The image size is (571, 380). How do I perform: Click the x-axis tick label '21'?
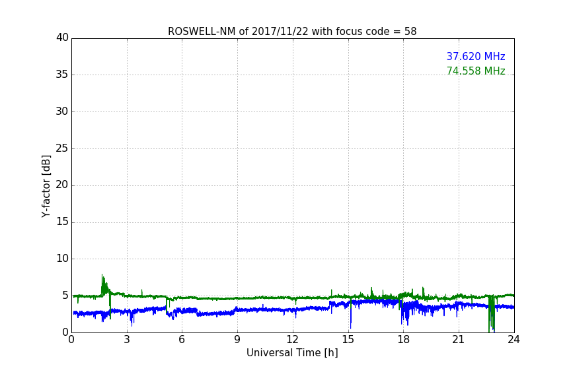click(x=459, y=340)
